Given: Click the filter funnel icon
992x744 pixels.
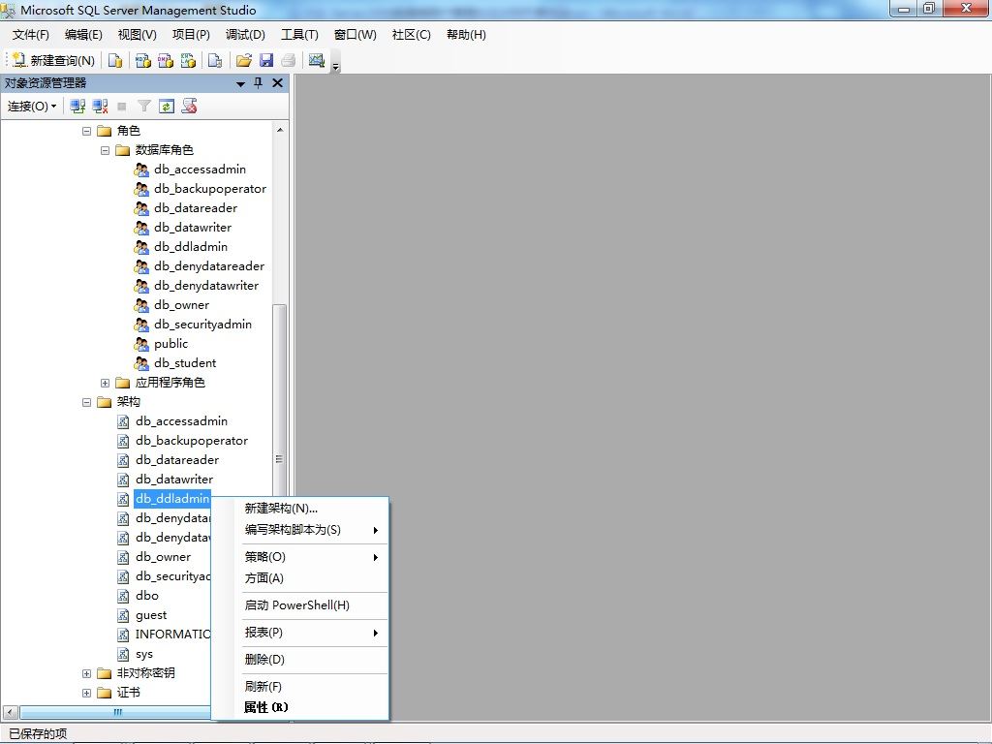Looking at the screenshot, I should (144, 107).
